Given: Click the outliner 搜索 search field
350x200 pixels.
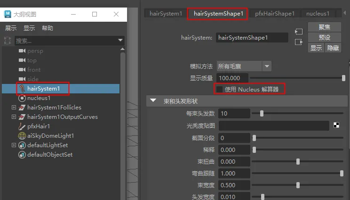Looking at the screenshot, I should click(66, 41).
